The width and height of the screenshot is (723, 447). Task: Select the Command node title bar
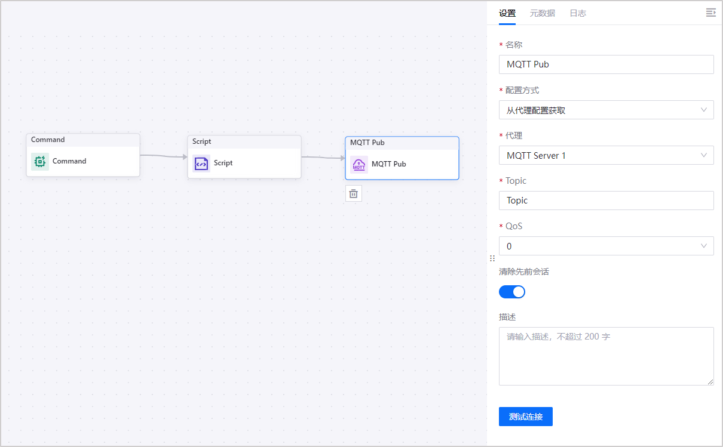[x=83, y=140]
